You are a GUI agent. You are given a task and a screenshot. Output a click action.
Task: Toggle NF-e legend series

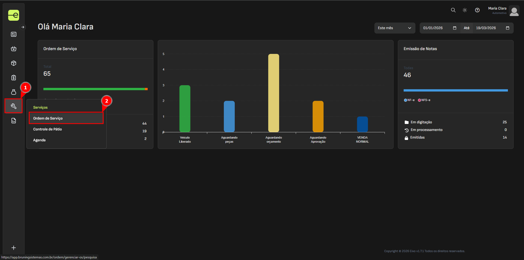(x=409, y=100)
